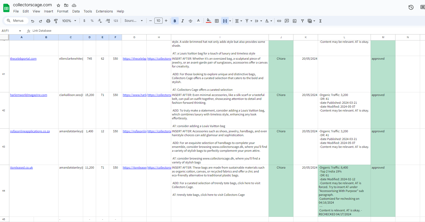Undo the last action
This screenshot has height=222, width=425.
[33, 21]
